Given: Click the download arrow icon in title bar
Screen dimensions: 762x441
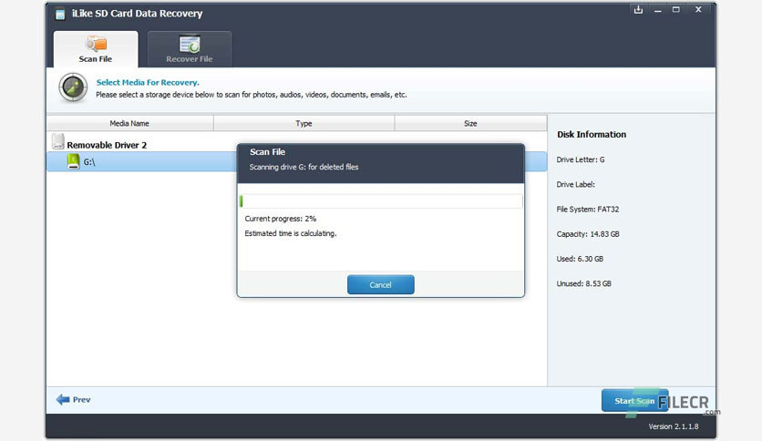Looking at the screenshot, I should (638, 10).
